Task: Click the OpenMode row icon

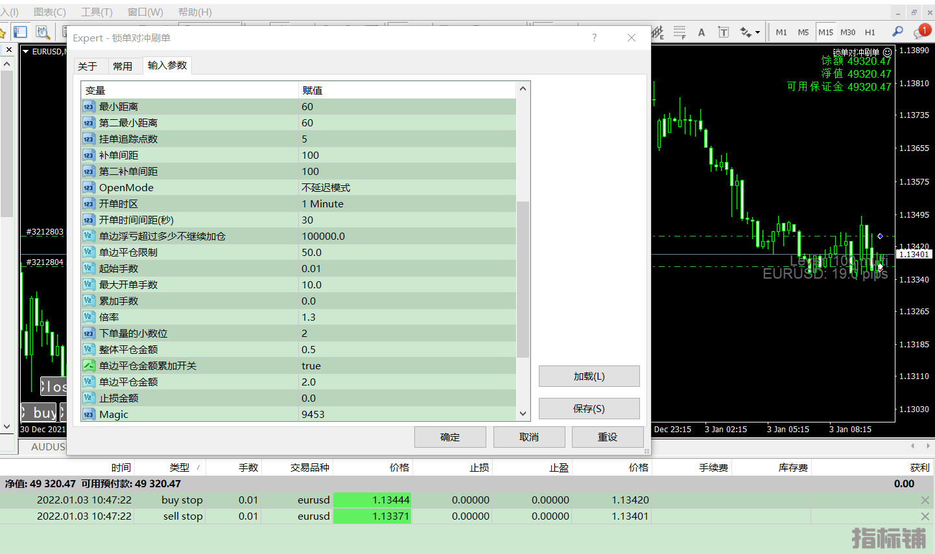Action: coord(89,187)
